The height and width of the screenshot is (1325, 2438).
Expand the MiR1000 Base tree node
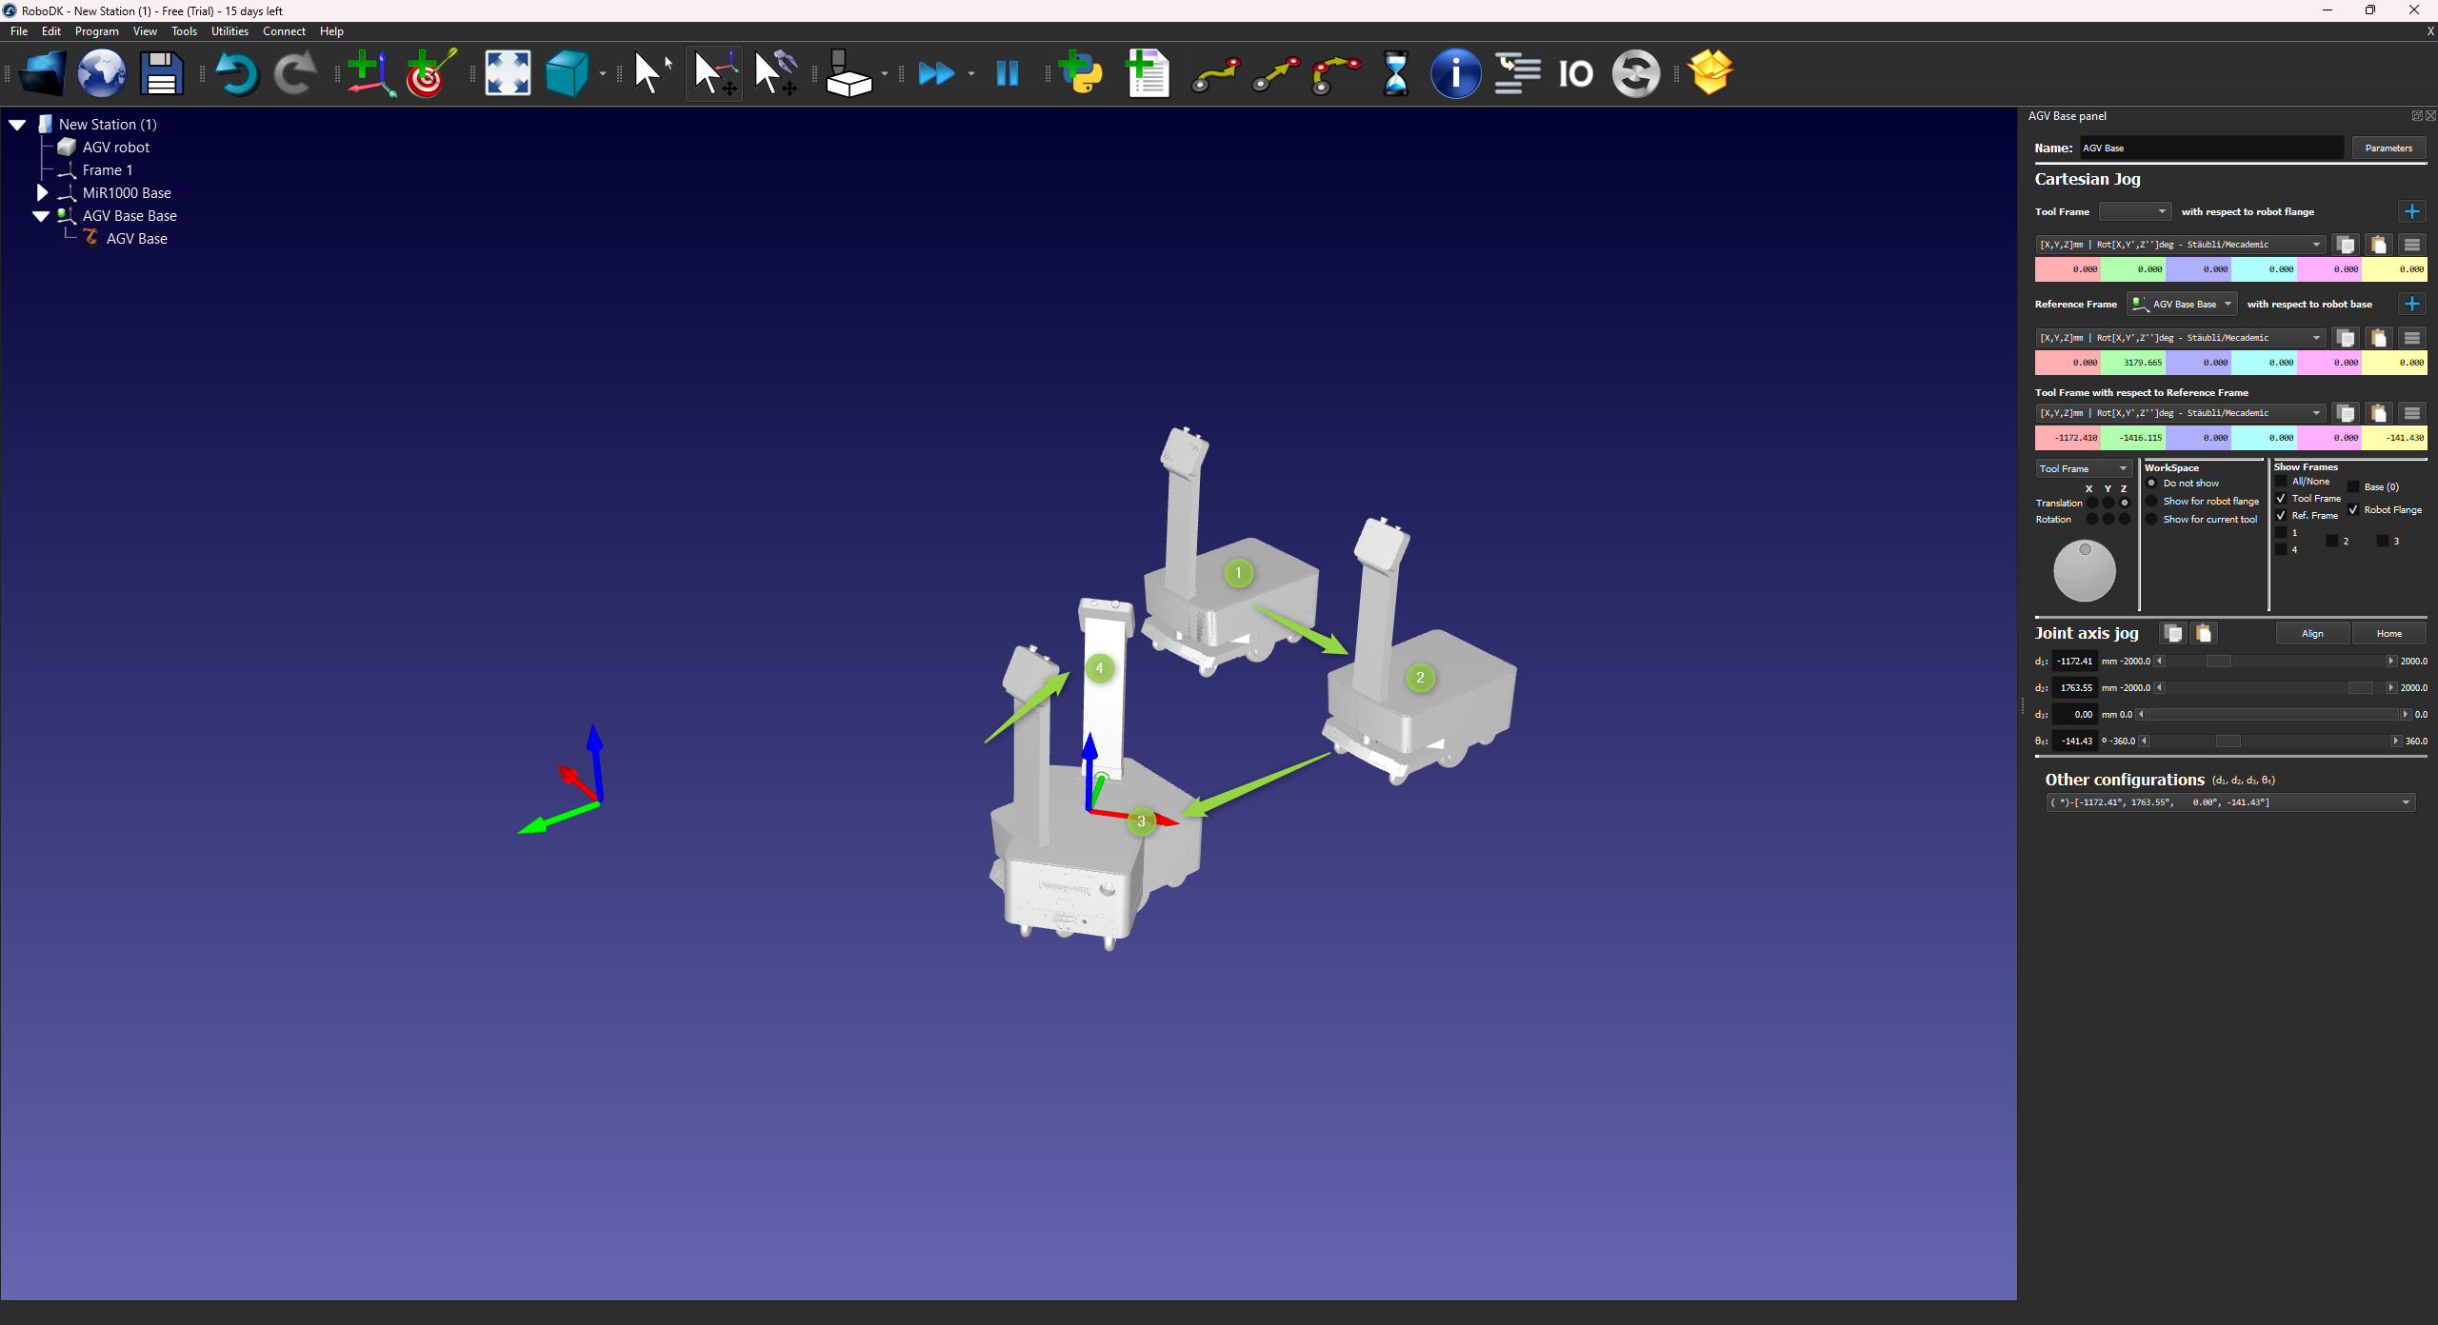(x=42, y=192)
